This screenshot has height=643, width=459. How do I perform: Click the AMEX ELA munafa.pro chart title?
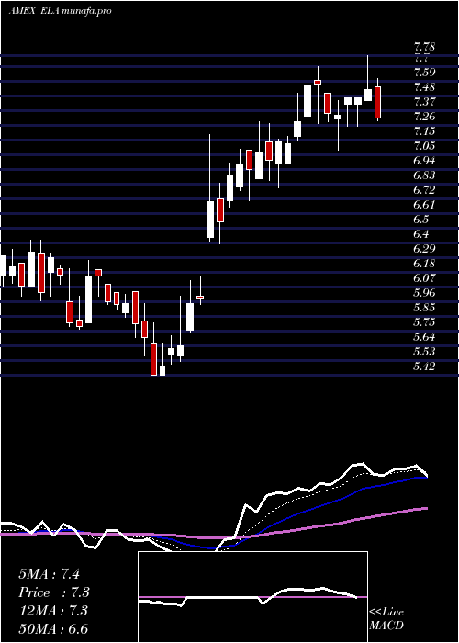(60, 11)
